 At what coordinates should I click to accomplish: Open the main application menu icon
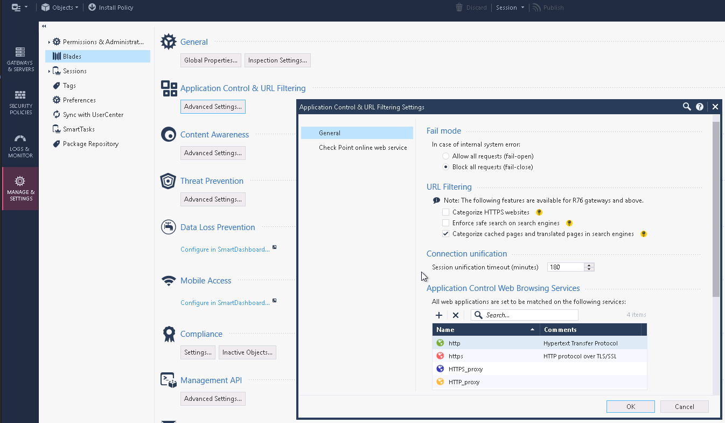point(19,8)
